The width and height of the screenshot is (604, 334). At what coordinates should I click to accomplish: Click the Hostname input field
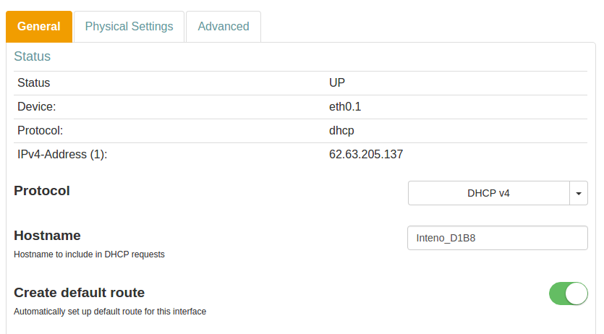(x=498, y=238)
